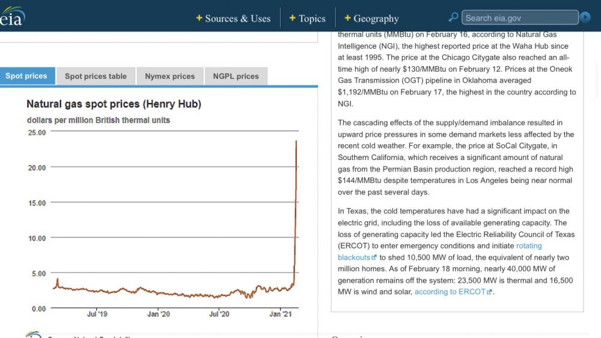Image resolution: width=601 pixels, height=338 pixels.
Task: Click the plus icon beside Sources & Uses
Action: (199, 19)
